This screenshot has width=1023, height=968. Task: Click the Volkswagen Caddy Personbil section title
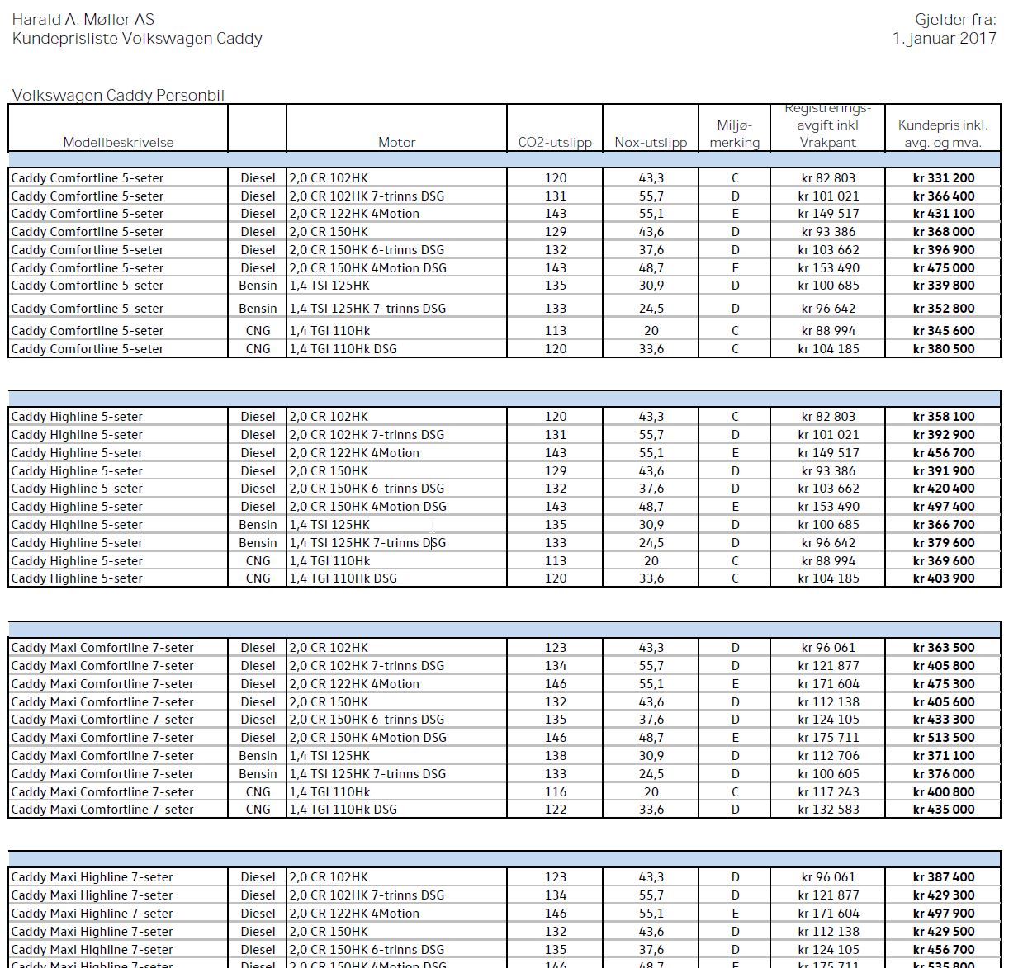pos(118,95)
